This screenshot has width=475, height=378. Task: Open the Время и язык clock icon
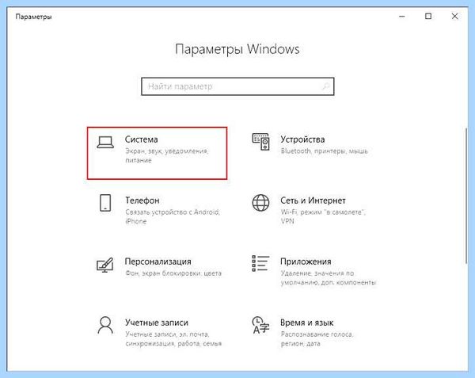coord(260,325)
